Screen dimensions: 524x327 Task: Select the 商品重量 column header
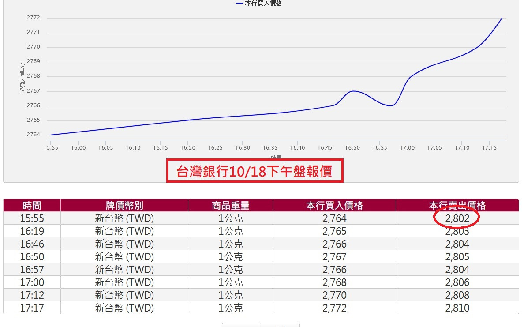click(231, 205)
